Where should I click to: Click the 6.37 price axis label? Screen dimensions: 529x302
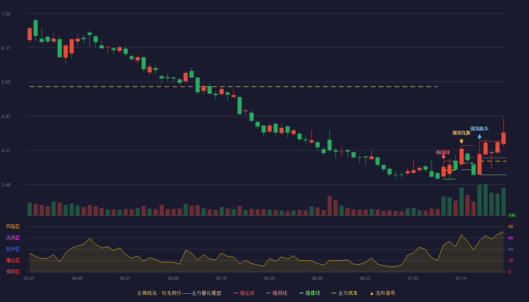6,48
